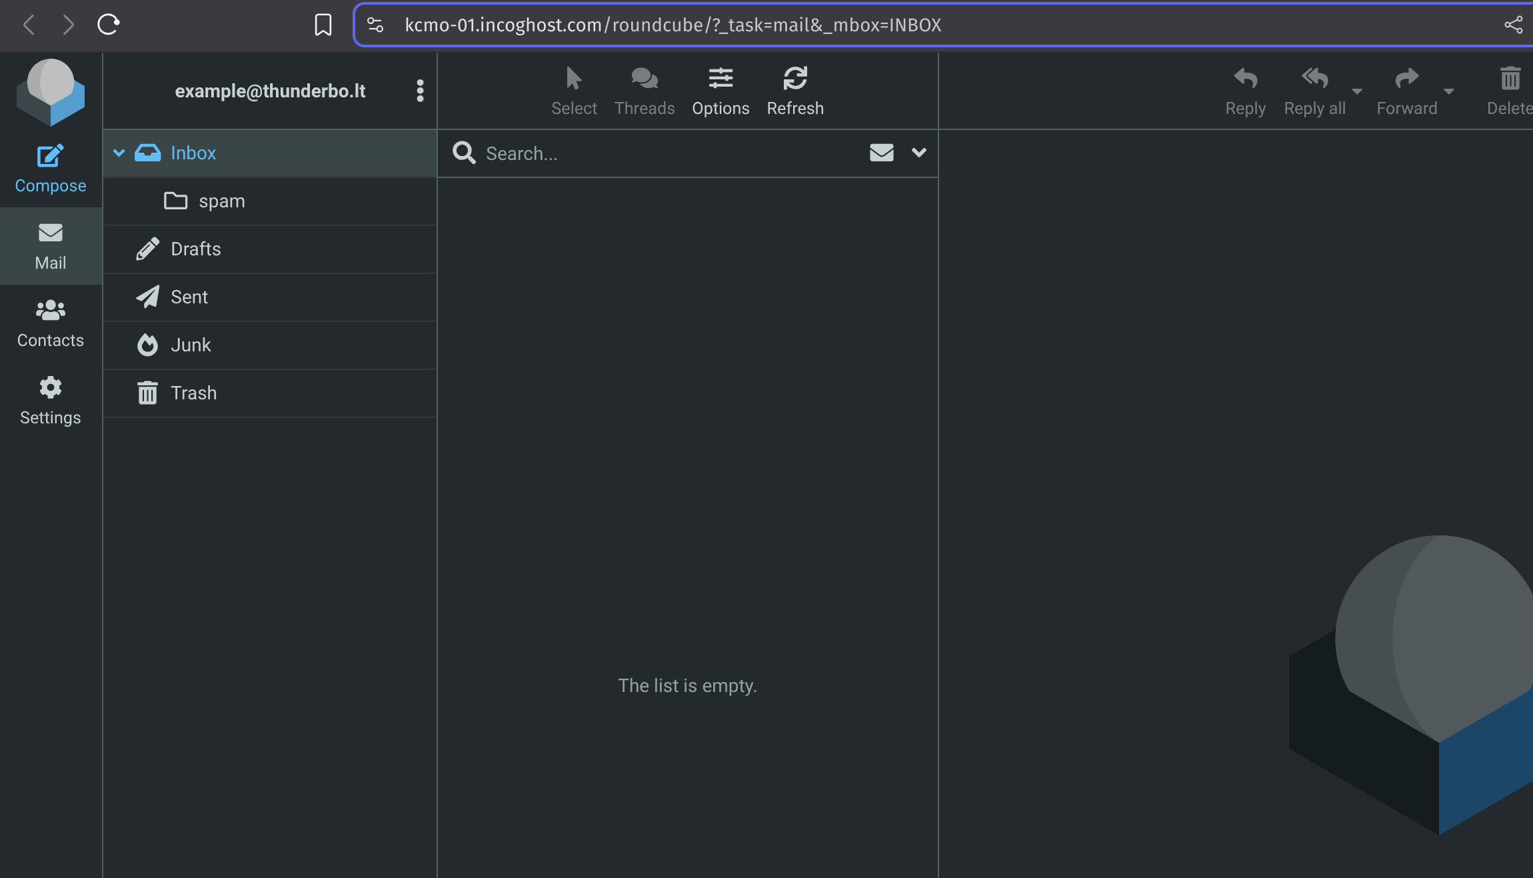Click the Compose new message icon
The image size is (1533, 878).
click(x=50, y=157)
